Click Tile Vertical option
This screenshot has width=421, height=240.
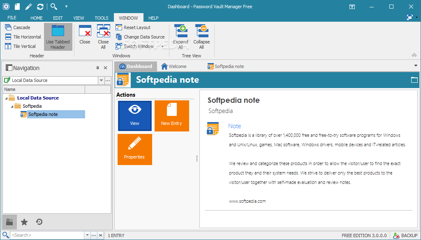pyautogui.click(x=21, y=46)
